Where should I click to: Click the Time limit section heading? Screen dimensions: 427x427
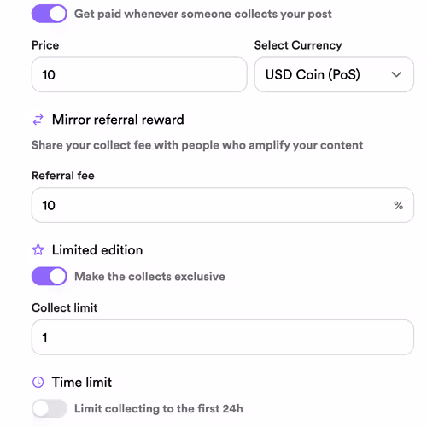82,382
